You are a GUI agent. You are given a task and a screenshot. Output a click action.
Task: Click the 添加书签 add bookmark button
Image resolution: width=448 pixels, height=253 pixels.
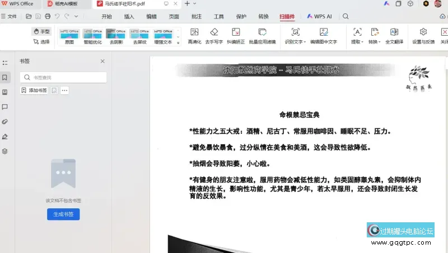[34, 90]
